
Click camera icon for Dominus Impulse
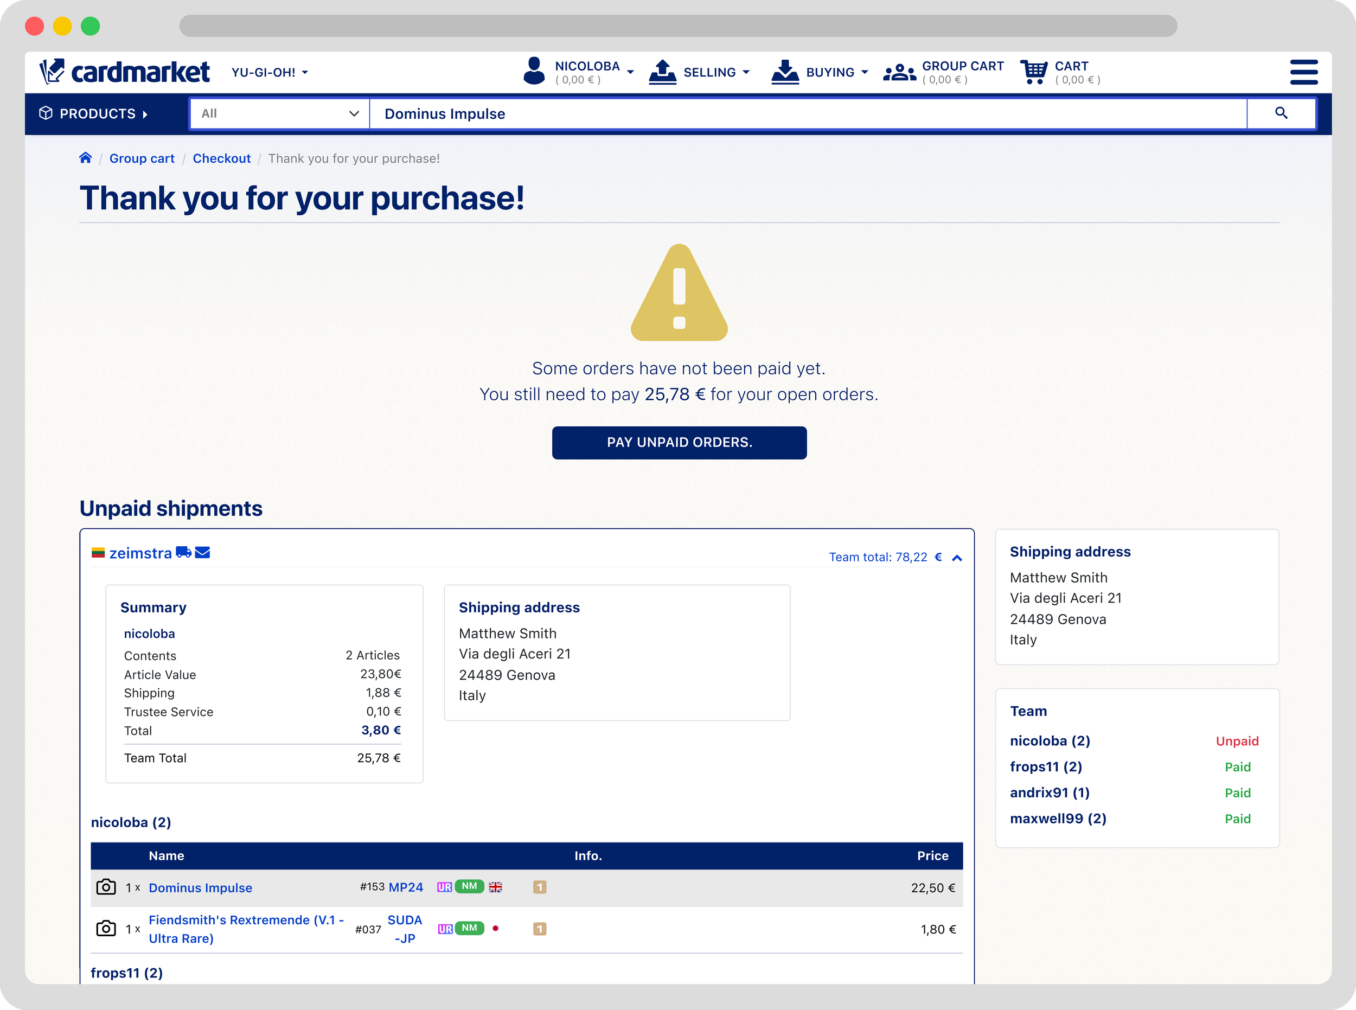tap(106, 887)
